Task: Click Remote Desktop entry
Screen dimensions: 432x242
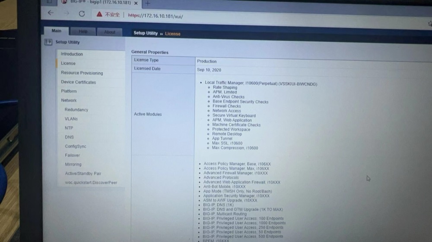Action: pyautogui.click(x=227, y=134)
